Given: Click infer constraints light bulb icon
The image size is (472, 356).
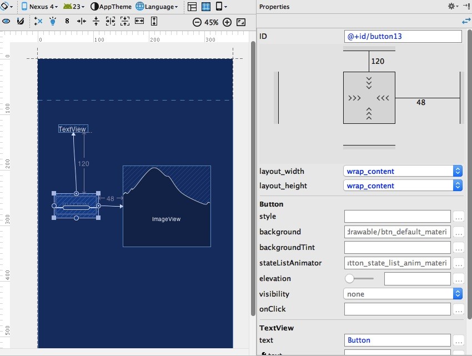Looking at the screenshot, I should point(53,22).
